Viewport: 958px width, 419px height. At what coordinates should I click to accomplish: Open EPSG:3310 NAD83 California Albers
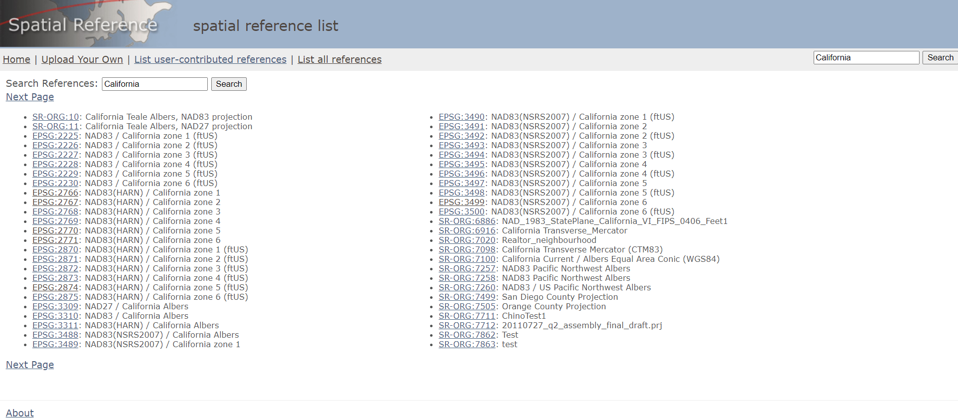(x=55, y=316)
